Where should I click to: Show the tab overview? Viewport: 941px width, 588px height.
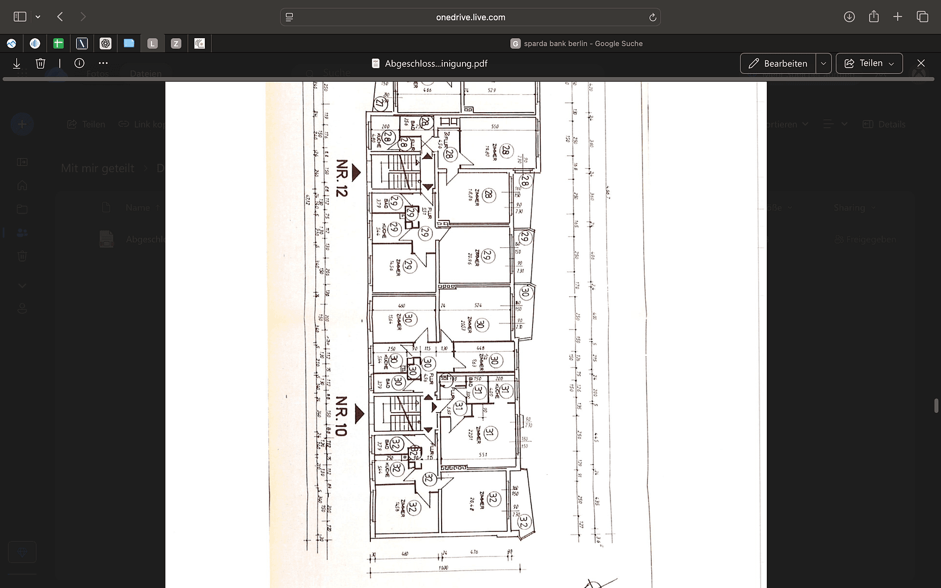922,17
